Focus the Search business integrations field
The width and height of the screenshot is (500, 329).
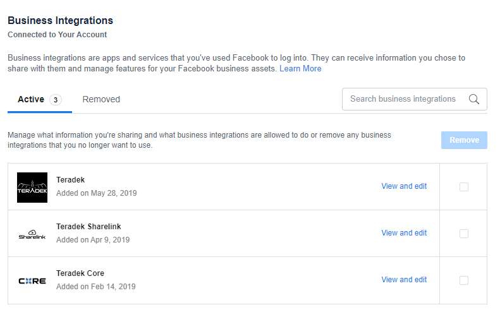pos(403,99)
